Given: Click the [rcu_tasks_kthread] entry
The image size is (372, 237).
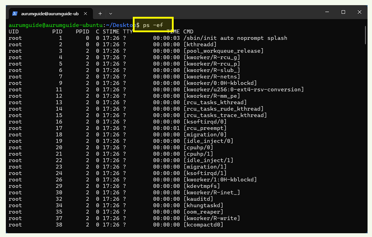Looking at the screenshot, I should 215,102.
